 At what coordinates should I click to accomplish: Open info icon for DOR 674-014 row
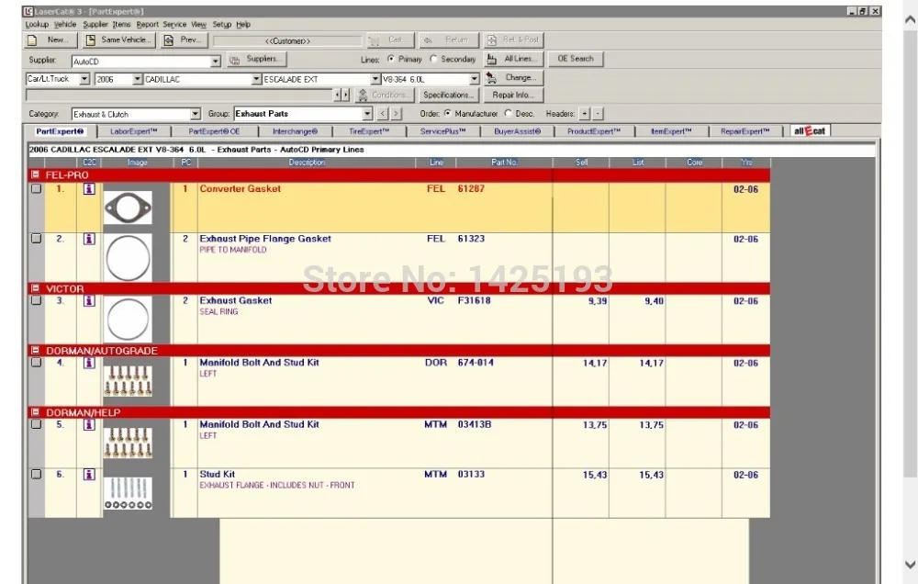point(89,363)
